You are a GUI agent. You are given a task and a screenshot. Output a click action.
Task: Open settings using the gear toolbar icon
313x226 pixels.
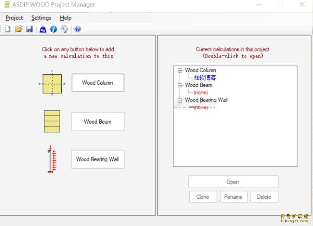(64, 29)
